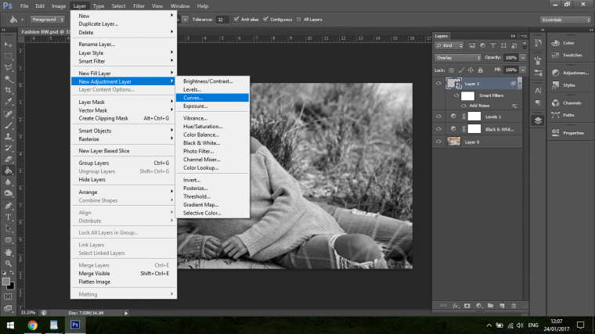
Task: Select the Magic Wand tool
Action: tap(8, 79)
